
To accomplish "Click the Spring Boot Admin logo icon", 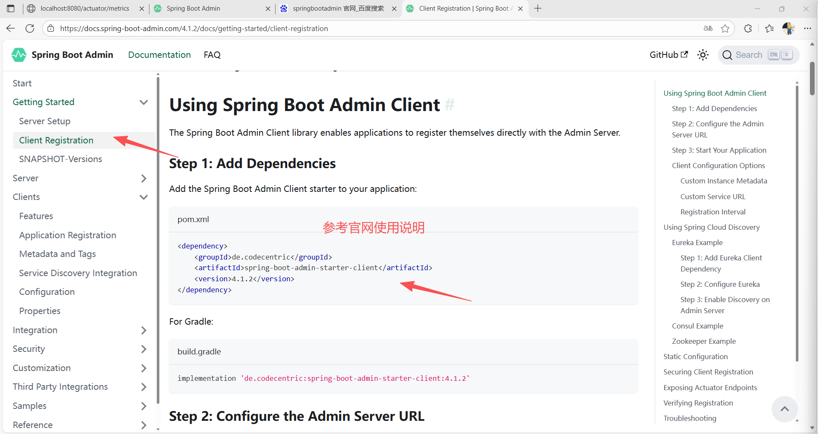I will (x=19, y=55).
